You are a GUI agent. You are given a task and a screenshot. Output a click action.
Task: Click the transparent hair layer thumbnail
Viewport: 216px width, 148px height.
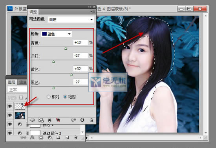coord(20,106)
